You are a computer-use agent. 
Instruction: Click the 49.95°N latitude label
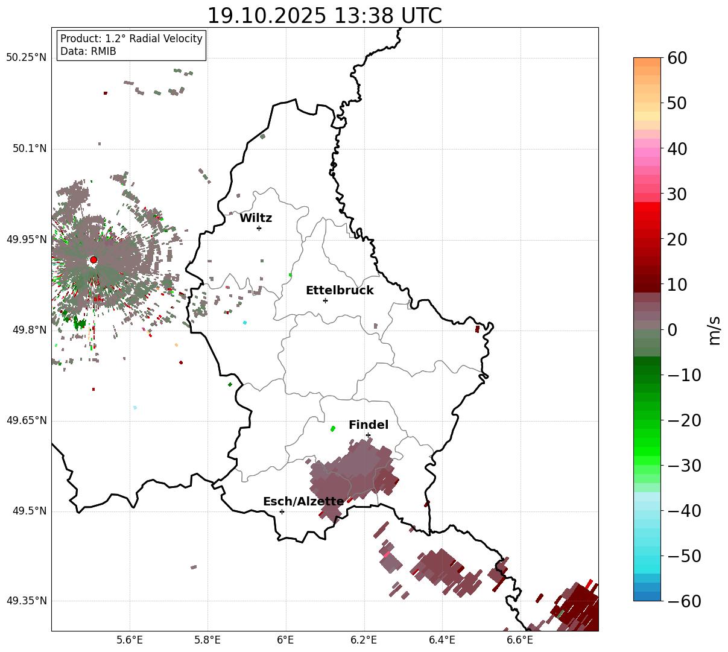point(26,239)
